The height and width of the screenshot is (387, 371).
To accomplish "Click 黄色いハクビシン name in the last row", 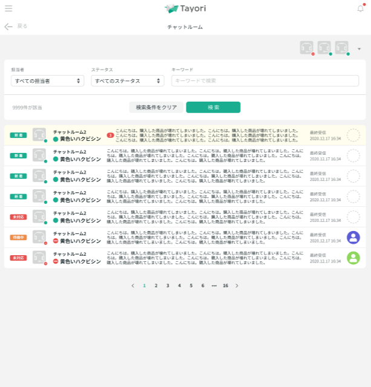I will click(x=80, y=261).
